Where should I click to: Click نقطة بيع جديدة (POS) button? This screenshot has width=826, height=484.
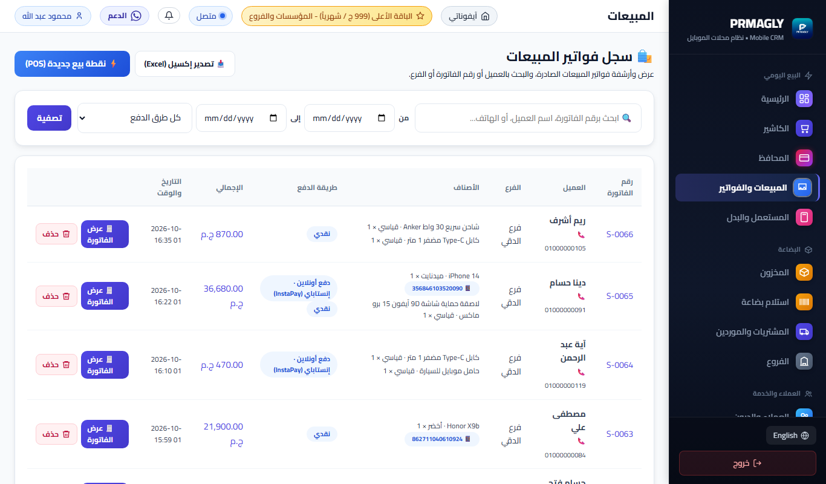pyautogui.click(x=72, y=64)
